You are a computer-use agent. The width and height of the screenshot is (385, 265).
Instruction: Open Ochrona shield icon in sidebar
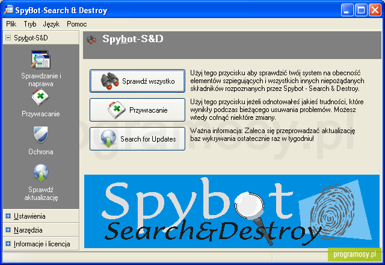coord(41,135)
